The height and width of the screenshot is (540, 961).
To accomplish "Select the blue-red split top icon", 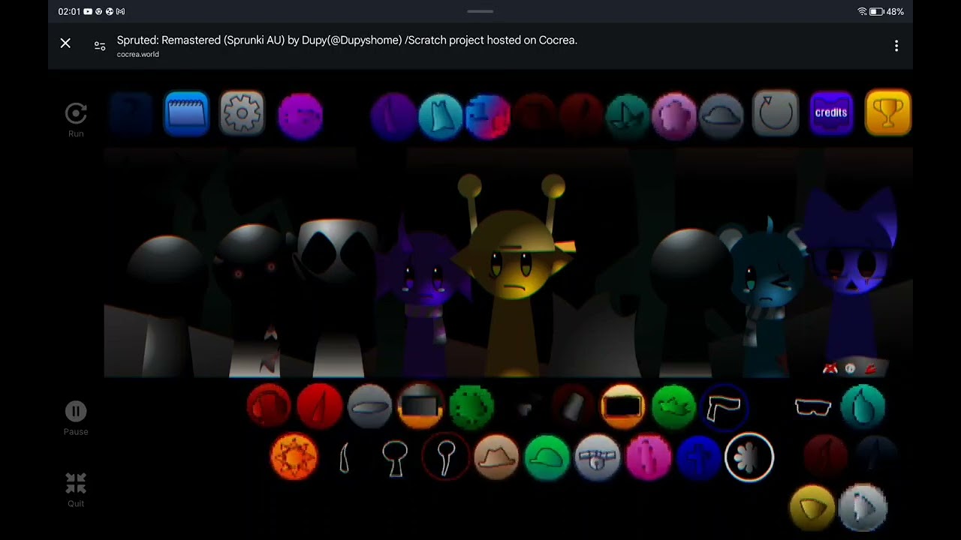I will [488, 117].
